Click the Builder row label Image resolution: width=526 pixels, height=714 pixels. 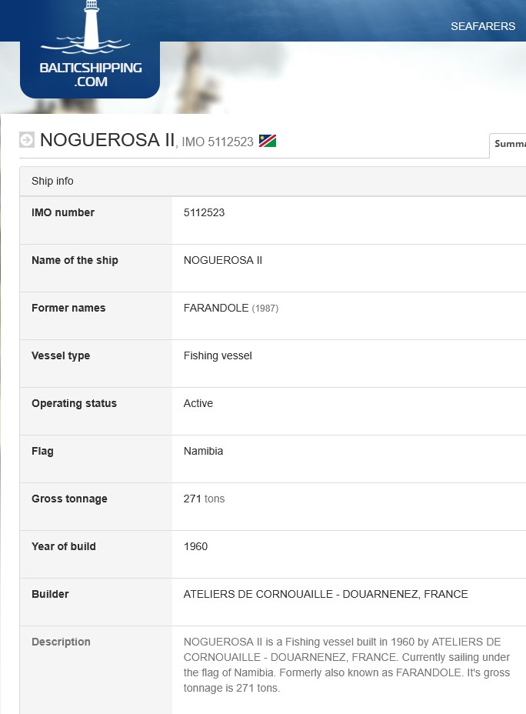[x=50, y=594]
